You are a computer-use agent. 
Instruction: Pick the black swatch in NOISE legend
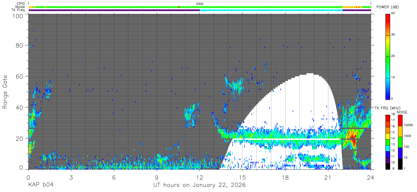(x=400, y=164)
